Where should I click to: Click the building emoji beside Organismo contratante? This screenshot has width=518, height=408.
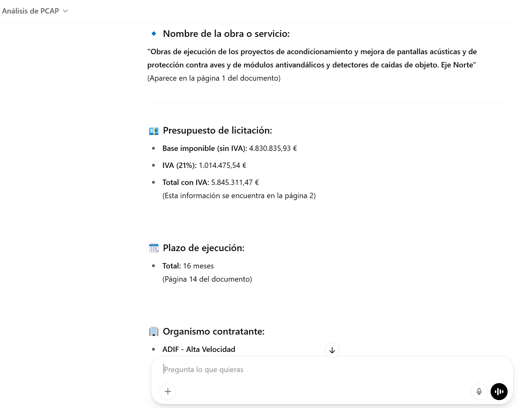tap(154, 331)
